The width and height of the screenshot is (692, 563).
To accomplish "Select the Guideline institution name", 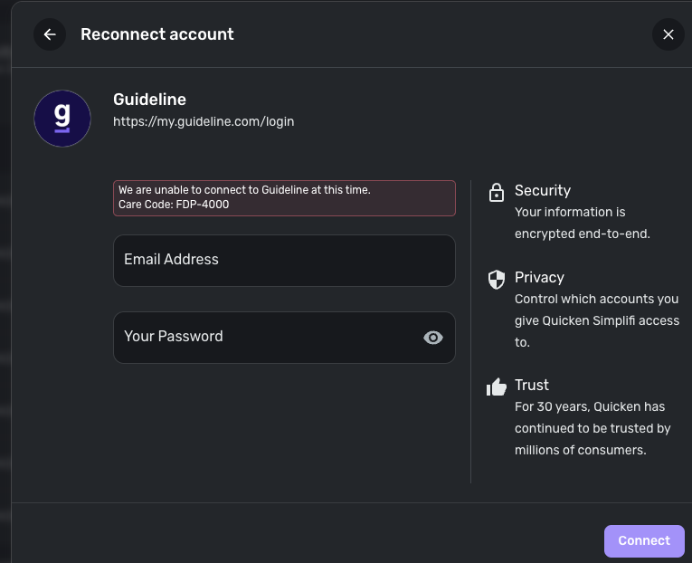I will pyautogui.click(x=149, y=100).
